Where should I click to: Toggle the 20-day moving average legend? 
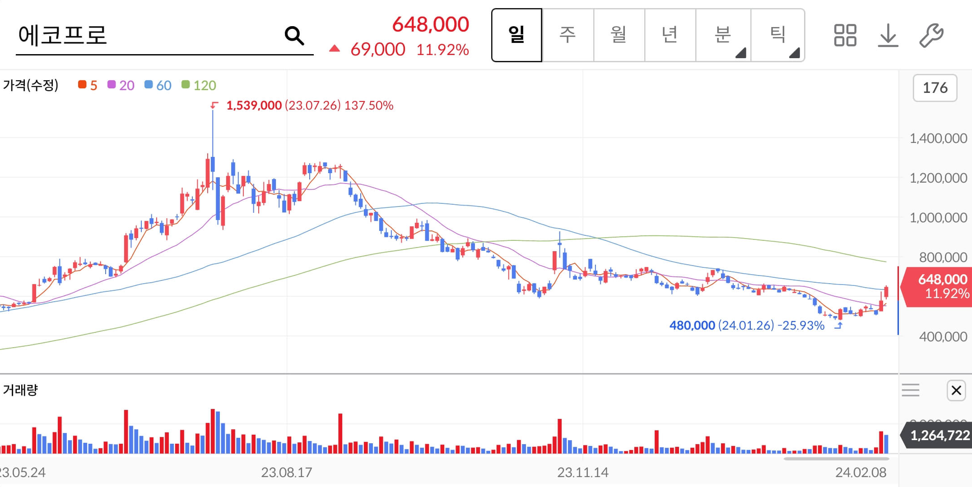(x=121, y=85)
